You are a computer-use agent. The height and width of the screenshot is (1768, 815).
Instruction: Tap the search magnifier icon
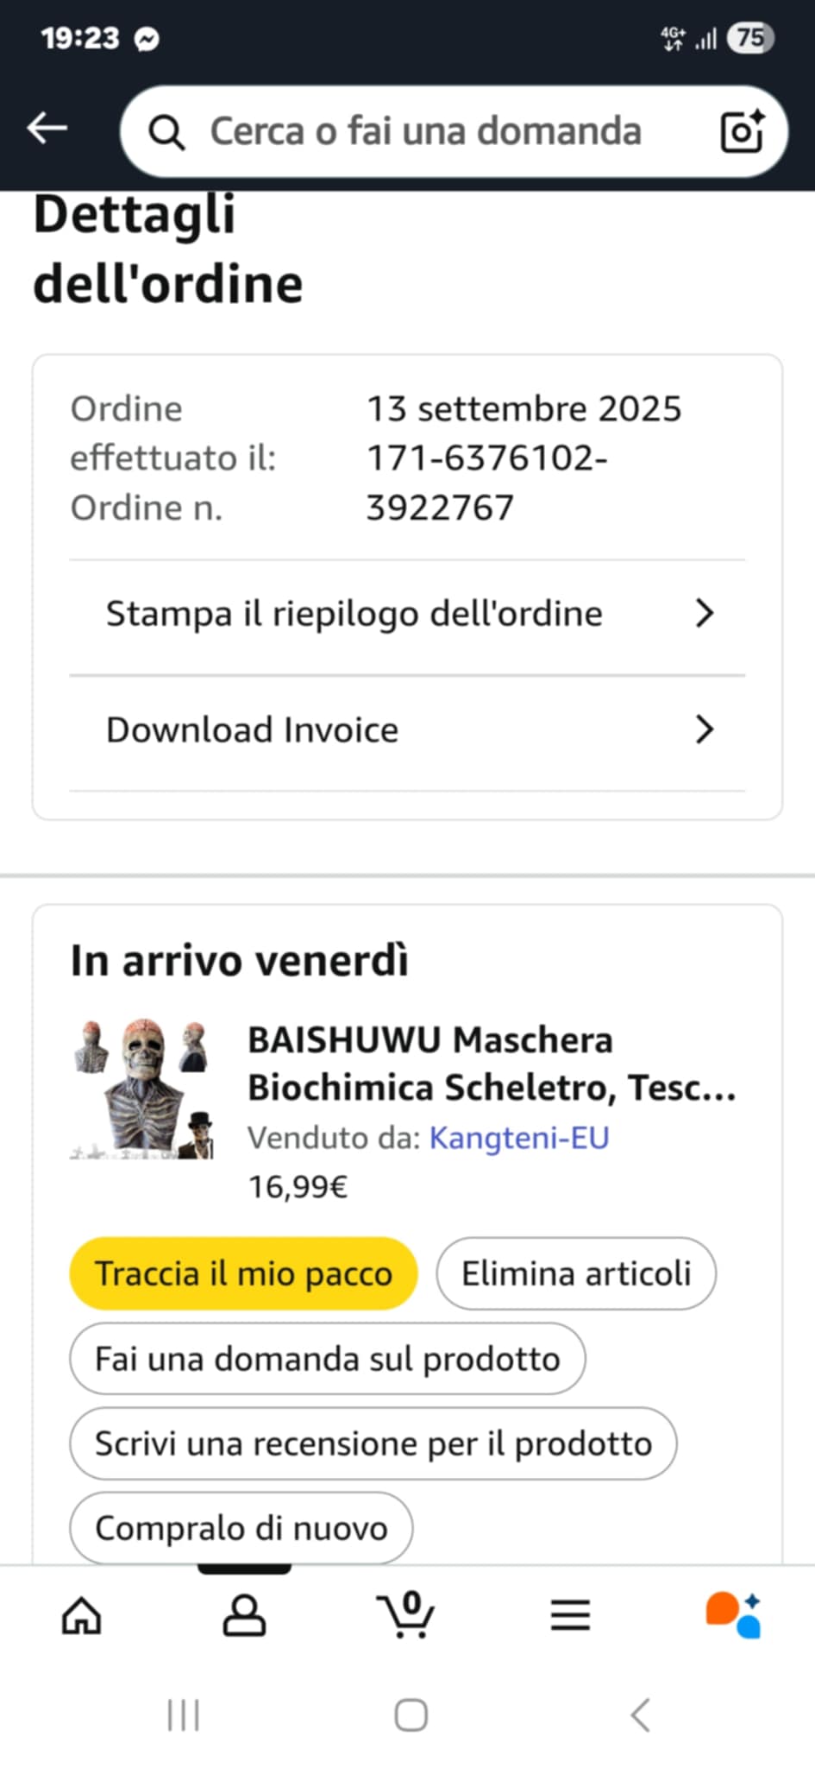pos(166,132)
